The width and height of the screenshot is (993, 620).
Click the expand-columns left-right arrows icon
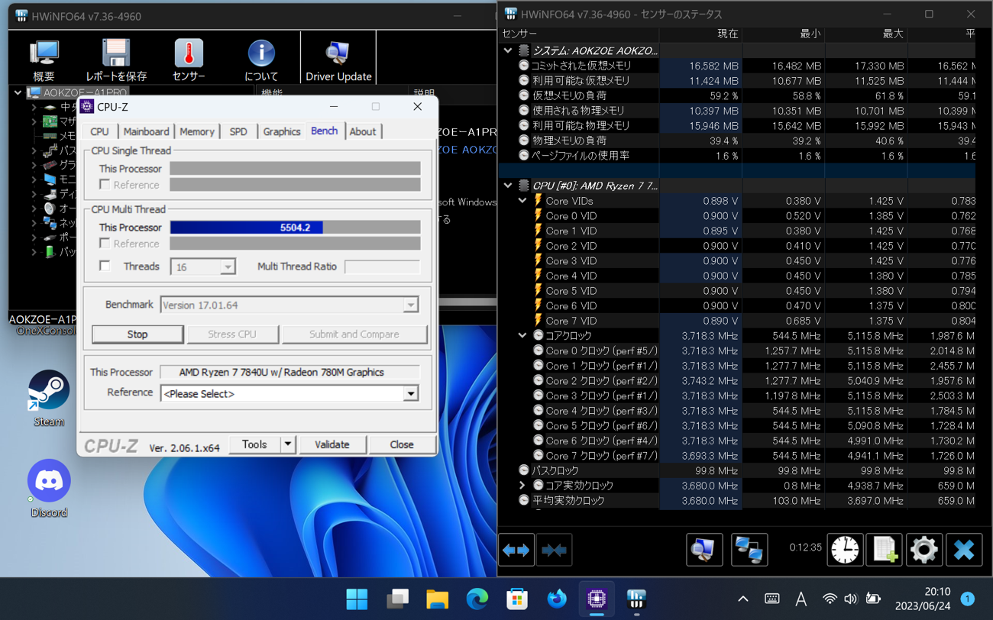516,550
